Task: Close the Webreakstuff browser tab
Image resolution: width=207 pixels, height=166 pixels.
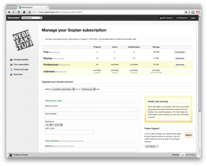Action: click(x=47, y=7)
